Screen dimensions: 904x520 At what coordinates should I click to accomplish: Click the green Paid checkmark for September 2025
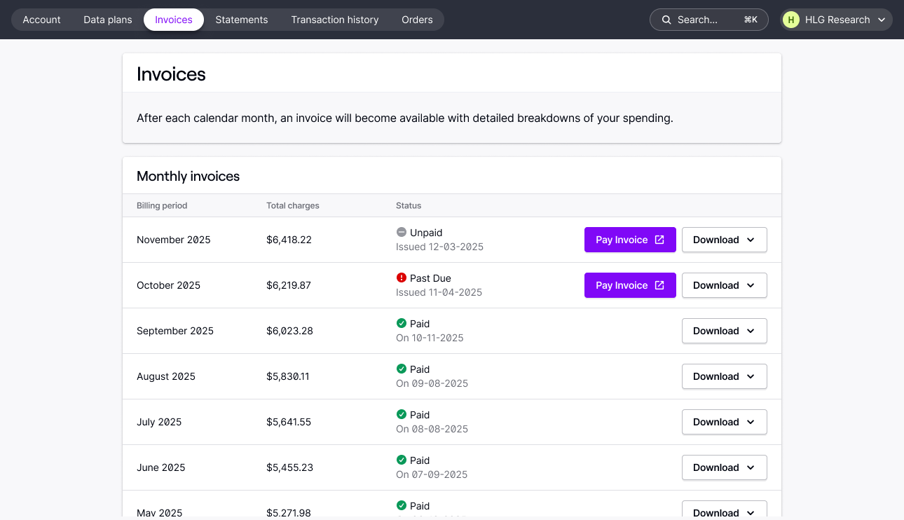(402, 323)
